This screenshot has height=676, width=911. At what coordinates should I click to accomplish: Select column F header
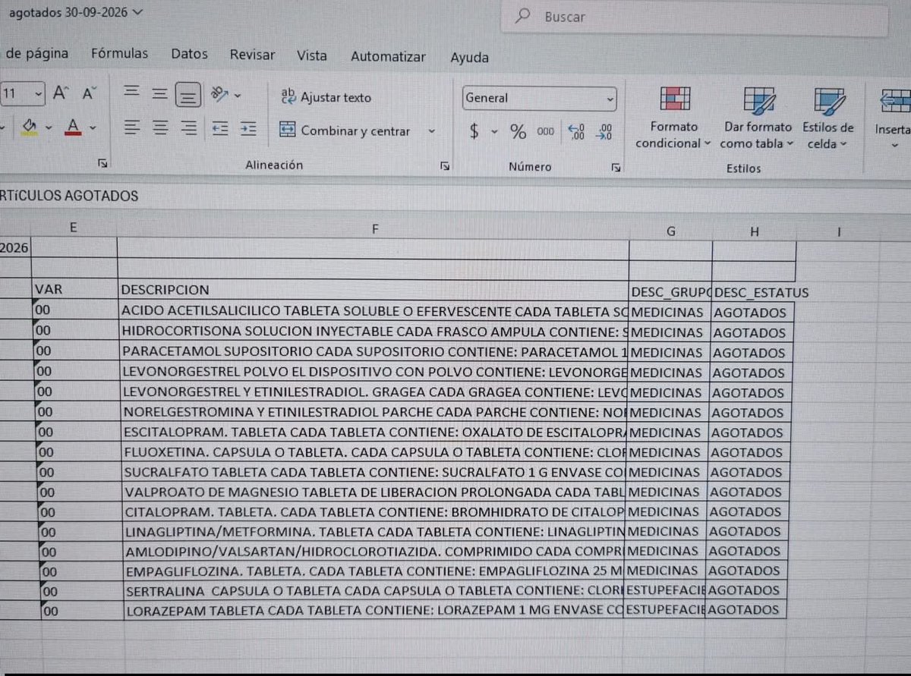click(x=374, y=229)
